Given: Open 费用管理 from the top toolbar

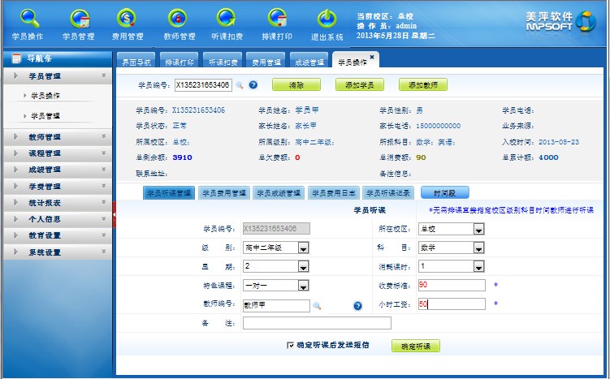Looking at the screenshot, I should [128, 19].
